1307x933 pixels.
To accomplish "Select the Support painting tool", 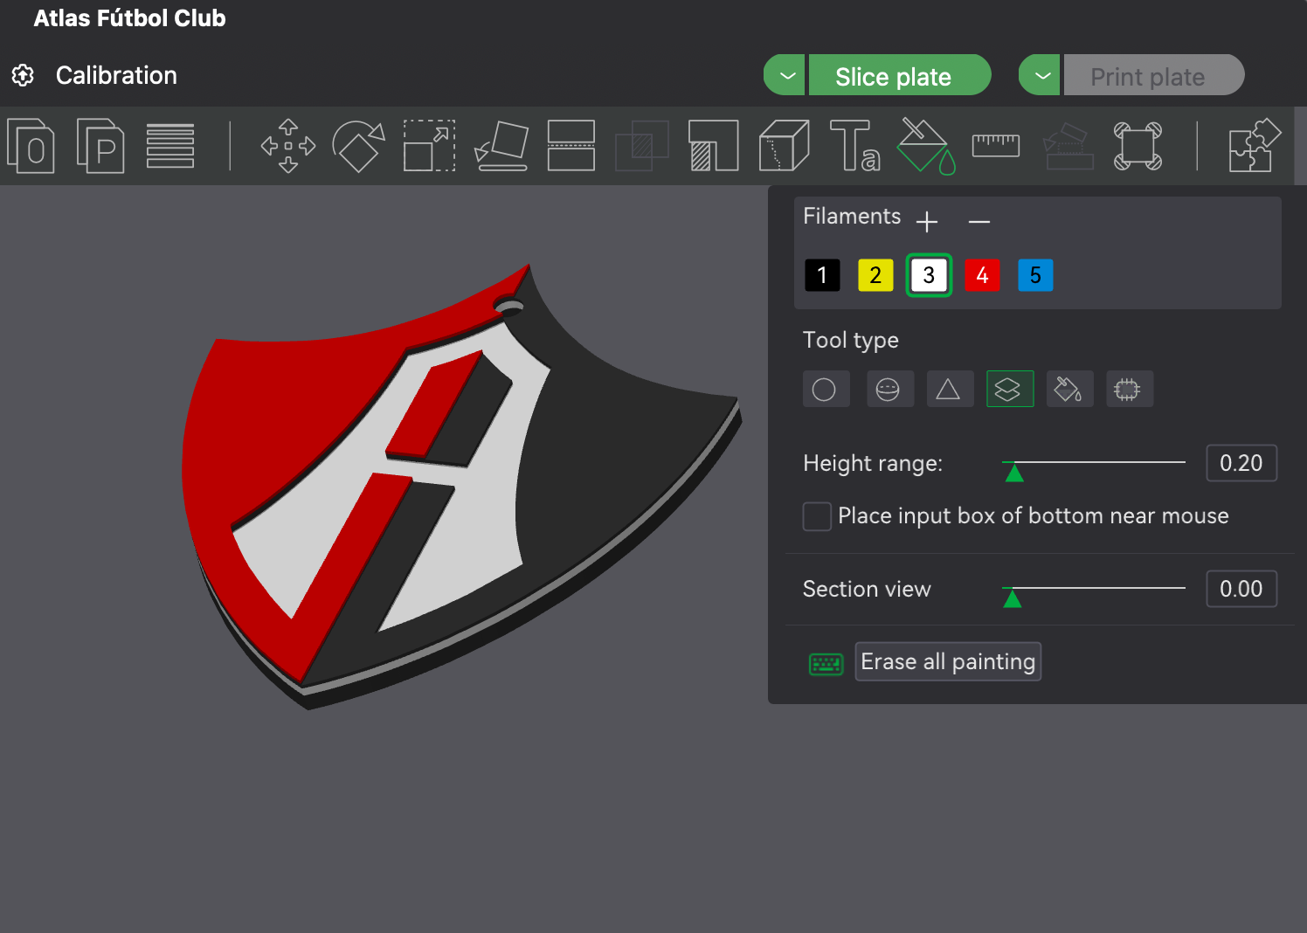I will pyautogui.click(x=713, y=145).
